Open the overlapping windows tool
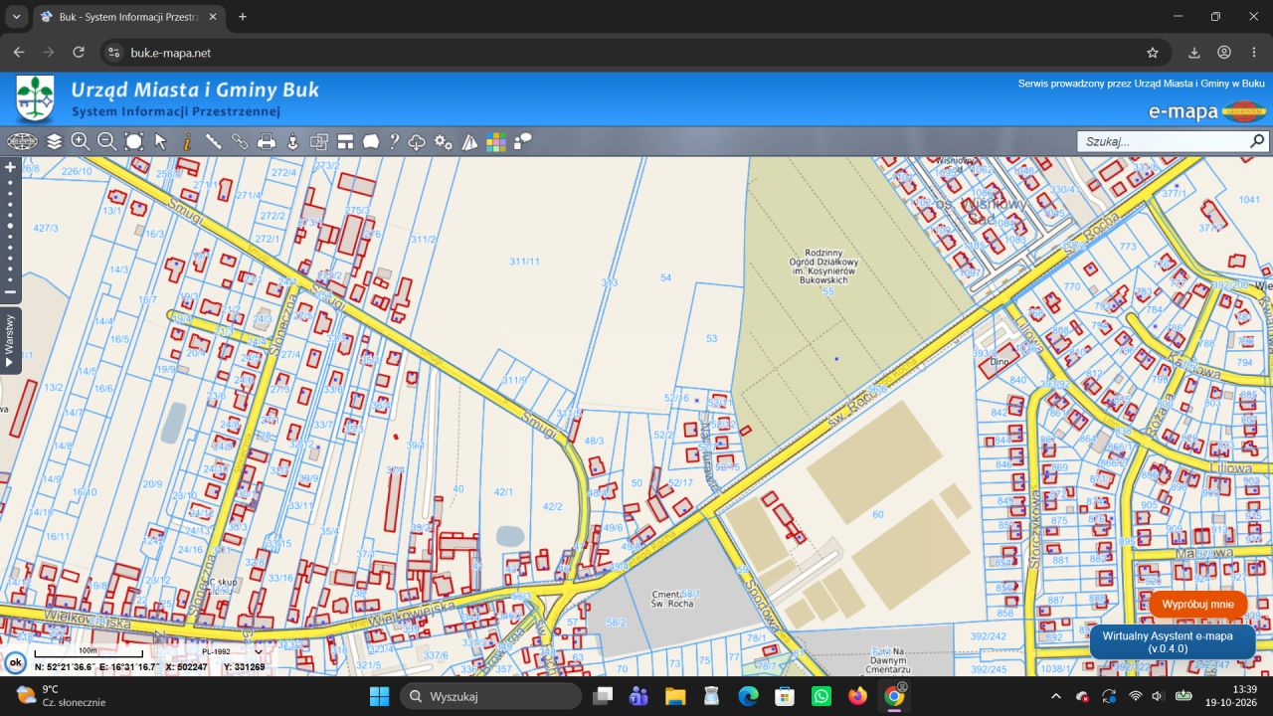 (x=319, y=141)
